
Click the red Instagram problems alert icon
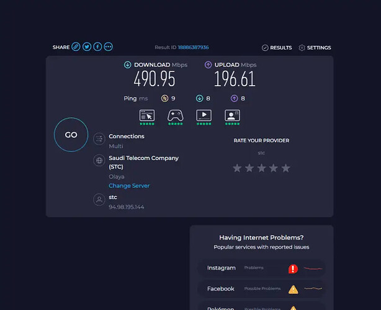293,269
